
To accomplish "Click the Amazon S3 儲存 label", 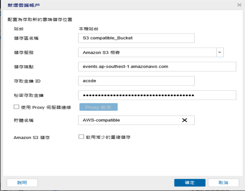I will [32, 138].
